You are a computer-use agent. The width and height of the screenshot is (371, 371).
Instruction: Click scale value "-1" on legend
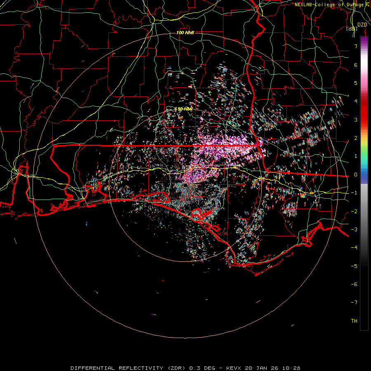coord(354,193)
